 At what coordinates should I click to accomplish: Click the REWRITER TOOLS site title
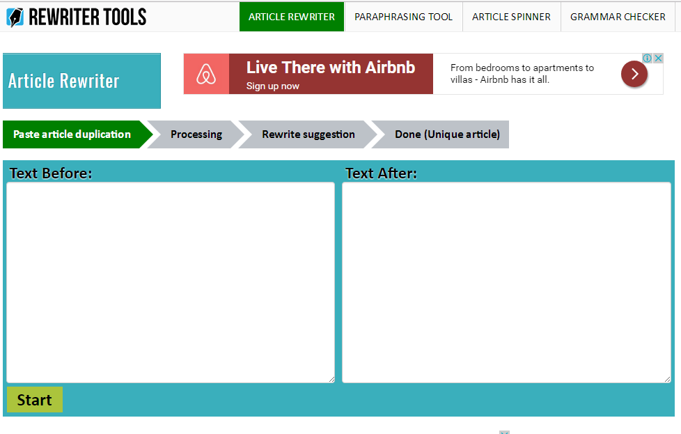pyautogui.click(x=87, y=17)
